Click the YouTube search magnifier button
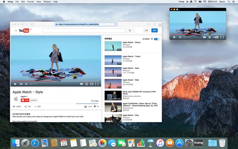The height and width of the screenshot is (149, 238). point(130,30)
